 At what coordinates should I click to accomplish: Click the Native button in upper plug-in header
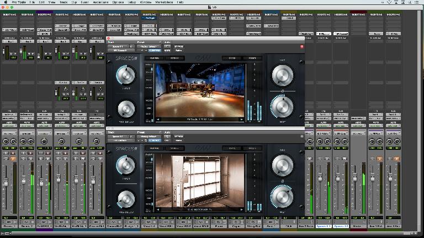point(178,51)
